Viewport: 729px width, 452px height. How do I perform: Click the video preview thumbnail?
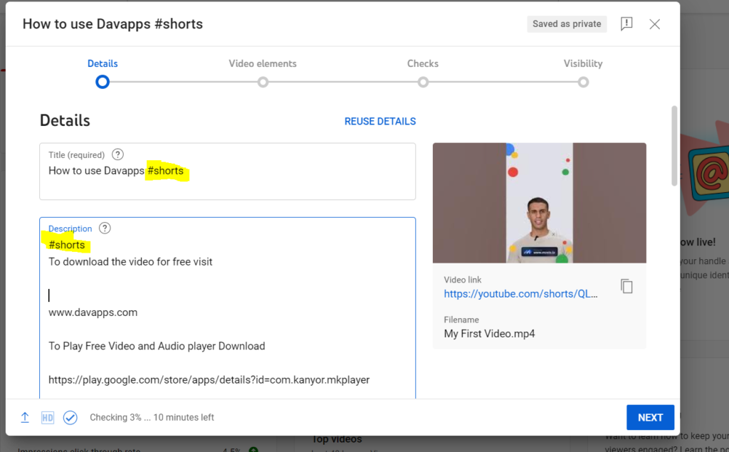540,203
